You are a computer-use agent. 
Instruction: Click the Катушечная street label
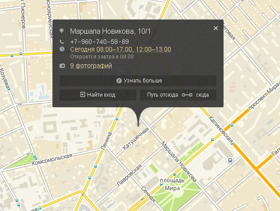(136, 138)
